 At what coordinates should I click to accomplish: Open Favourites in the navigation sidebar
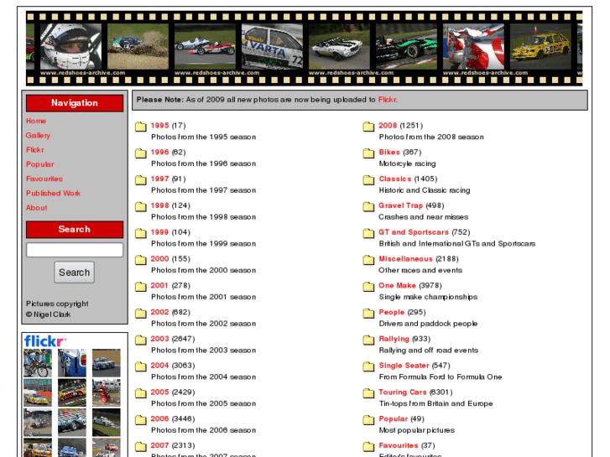click(44, 179)
